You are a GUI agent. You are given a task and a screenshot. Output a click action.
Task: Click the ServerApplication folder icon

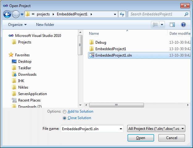[14, 94]
